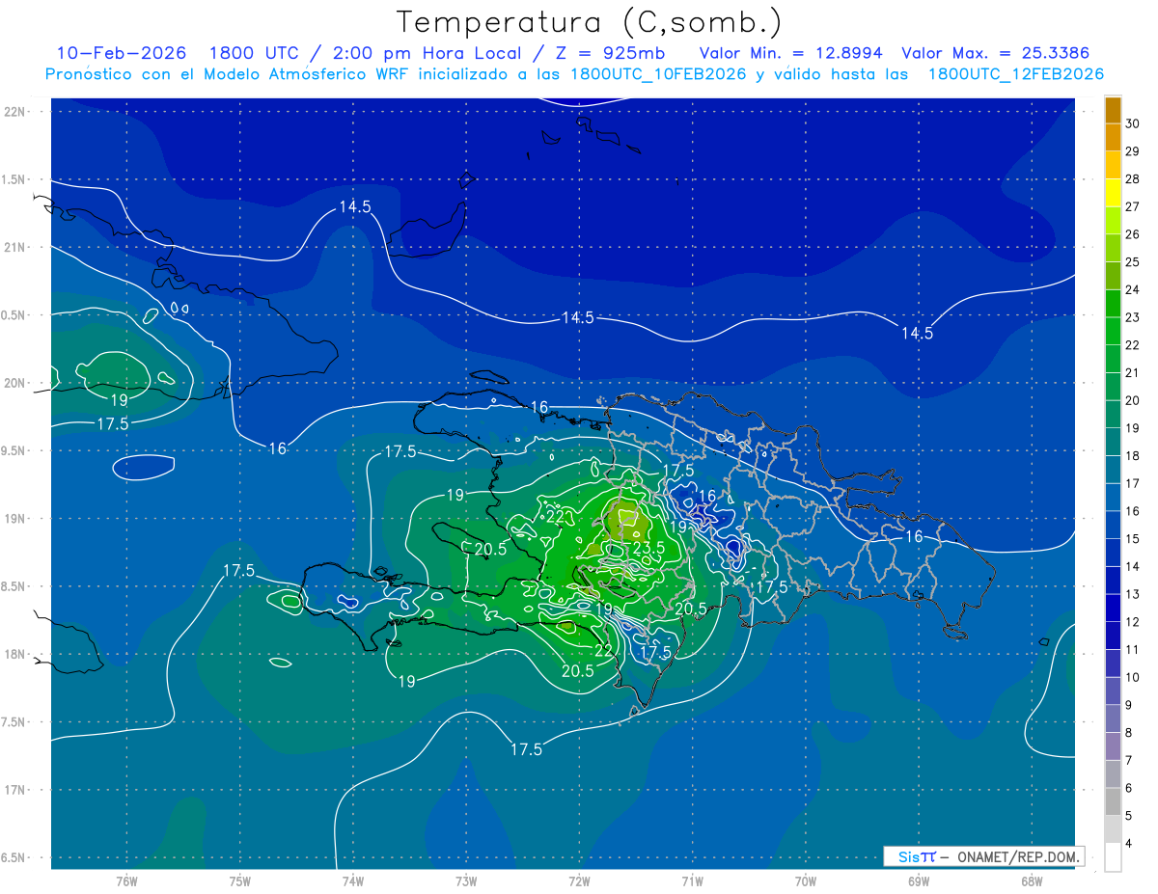Click latitude axis label '19N'

click(14, 519)
